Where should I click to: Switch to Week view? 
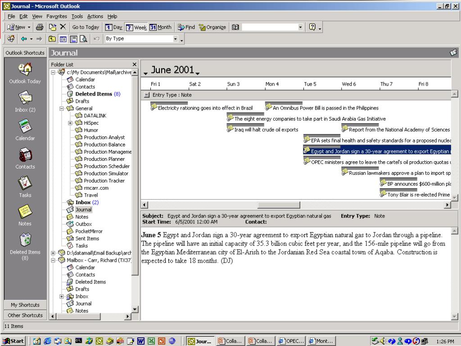click(x=136, y=27)
